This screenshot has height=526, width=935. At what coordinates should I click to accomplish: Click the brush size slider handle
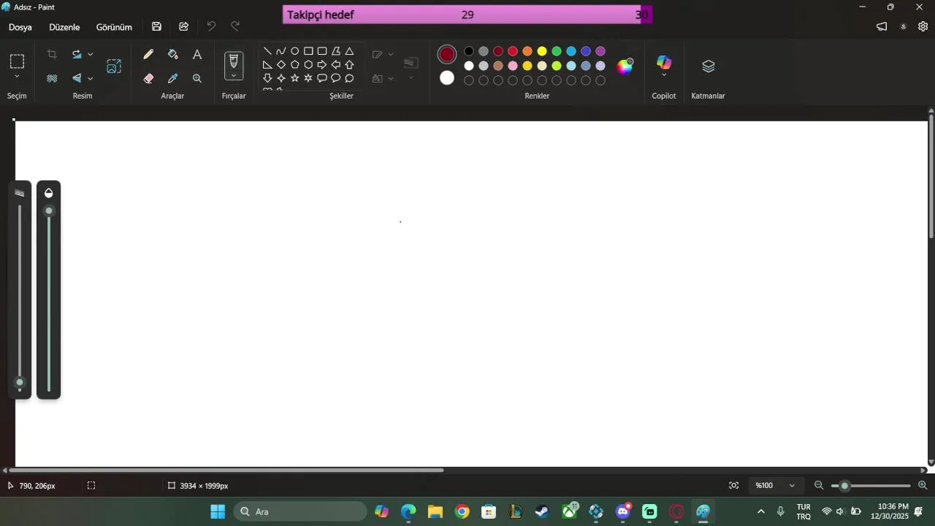pyautogui.click(x=20, y=382)
